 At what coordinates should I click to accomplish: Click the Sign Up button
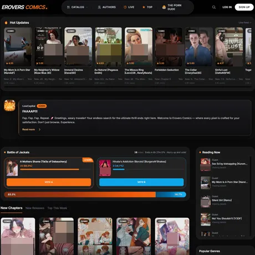(244, 7)
